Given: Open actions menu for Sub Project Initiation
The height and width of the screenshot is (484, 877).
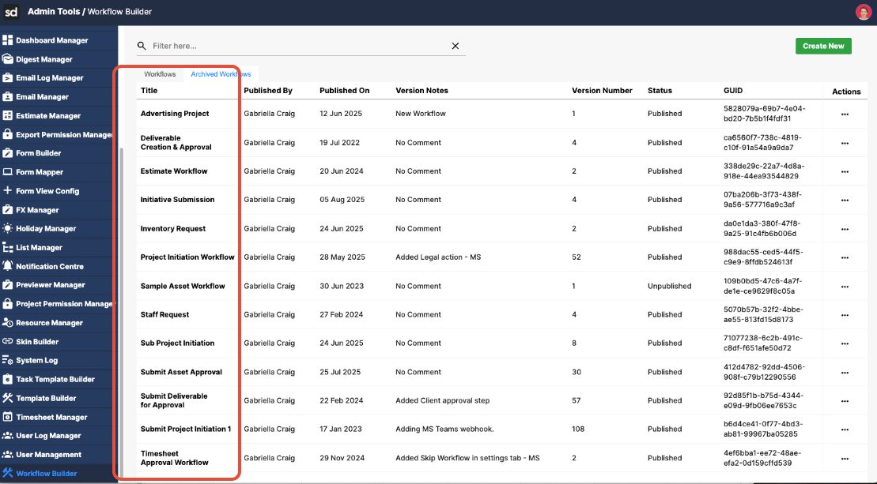Looking at the screenshot, I should (x=845, y=343).
